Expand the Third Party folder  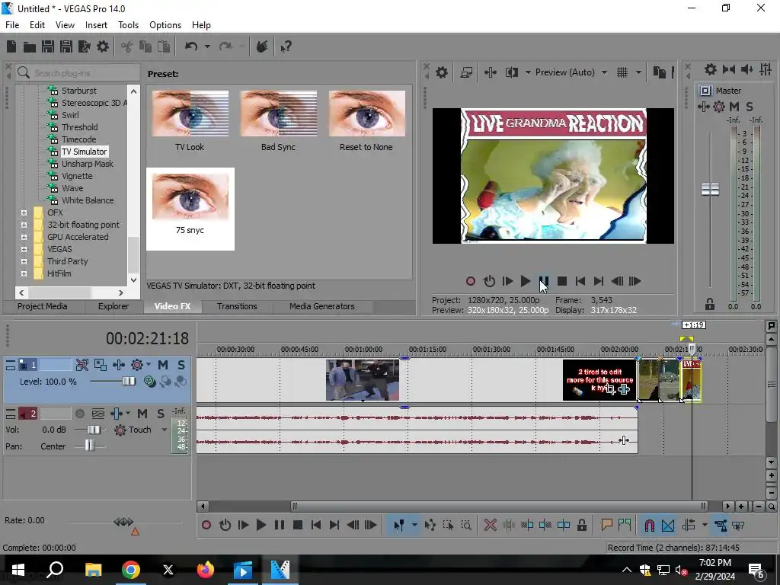[x=24, y=262]
